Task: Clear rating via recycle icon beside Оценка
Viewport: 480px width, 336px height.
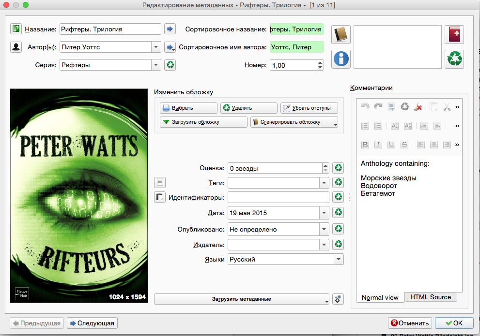Action: 338,168
